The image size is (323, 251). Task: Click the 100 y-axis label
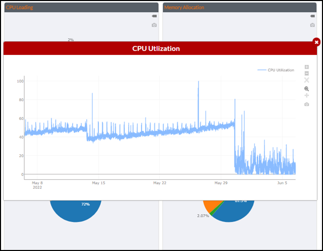coord(20,81)
